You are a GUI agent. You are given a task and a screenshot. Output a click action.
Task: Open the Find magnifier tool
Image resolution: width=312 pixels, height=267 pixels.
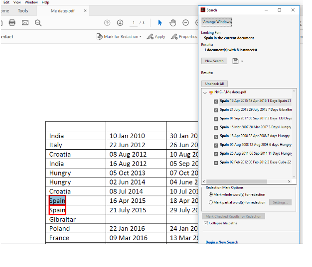pos(38,23)
